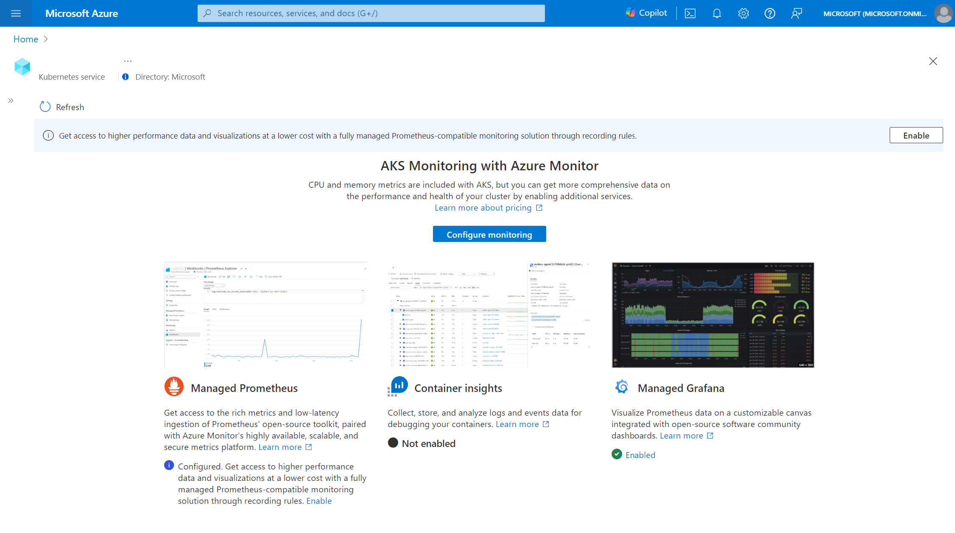The height and width of the screenshot is (533, 955).
Task: Click Configure monitoring button
Action: point(489,234)
